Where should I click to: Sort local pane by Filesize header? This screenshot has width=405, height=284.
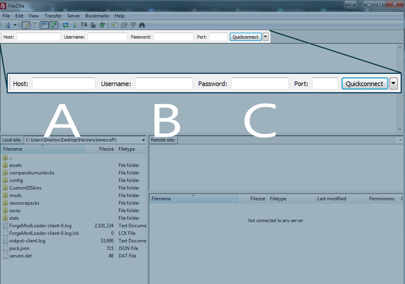(100, 149)
